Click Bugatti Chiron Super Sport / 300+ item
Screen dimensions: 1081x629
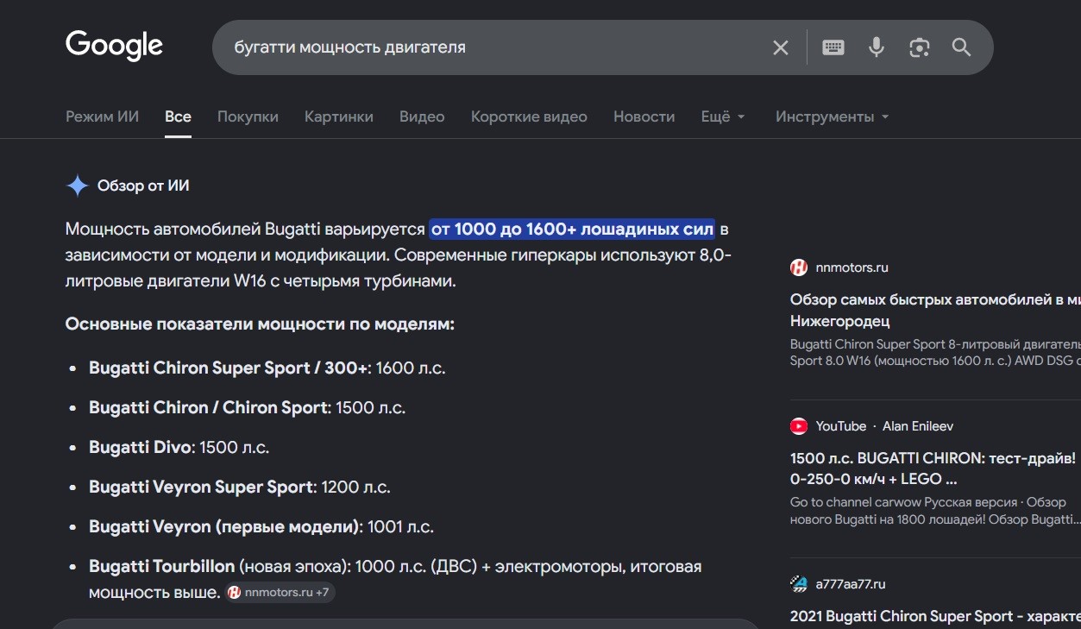tap(267, 368)
